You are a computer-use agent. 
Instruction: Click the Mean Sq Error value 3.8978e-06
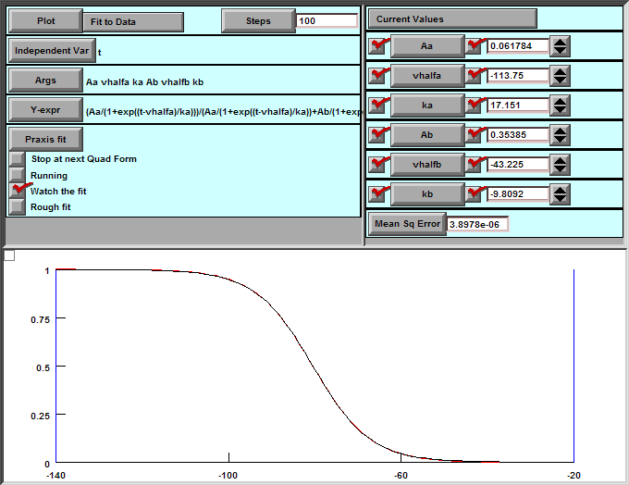point(477,224)
